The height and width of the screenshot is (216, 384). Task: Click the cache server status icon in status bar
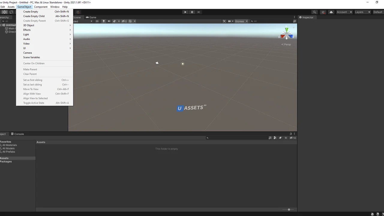click(x=378, y=214)
